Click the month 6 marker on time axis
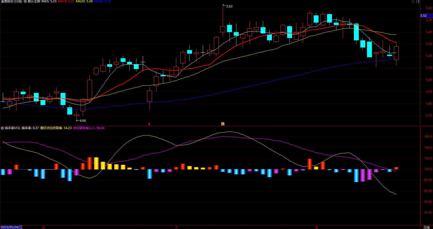Viewport: 433px width, 229px height. tap(44, 227)
